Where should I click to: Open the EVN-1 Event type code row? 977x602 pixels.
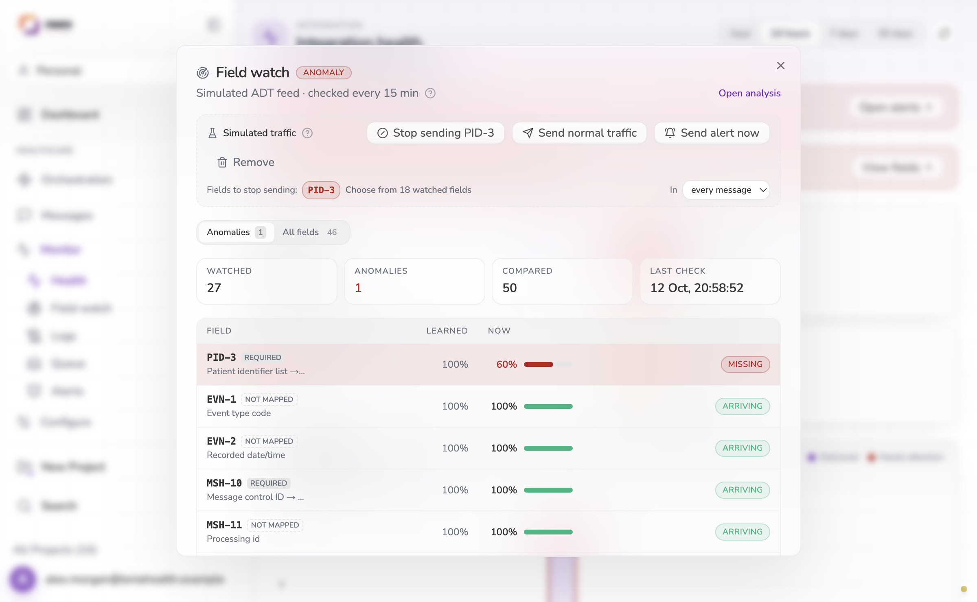click(488, 406)
